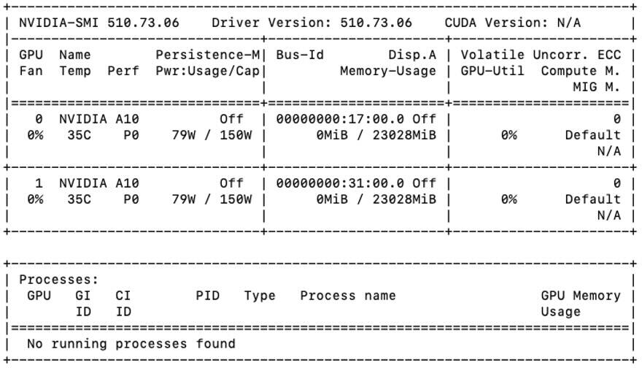This screenshot has height=368, width=642.
Task: Click the NVIDIA-SMI 510.73.06 version text
Action: coord(99,23)
